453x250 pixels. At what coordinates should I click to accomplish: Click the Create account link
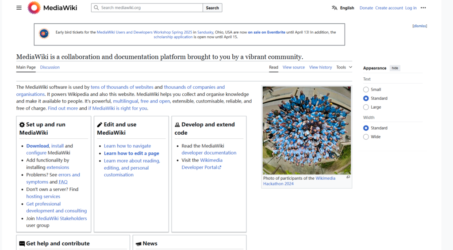pyautogui.click(x=389, y=8)
